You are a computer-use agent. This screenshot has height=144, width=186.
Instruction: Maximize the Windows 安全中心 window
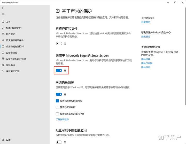pyautogui.click(x=175, y=2)
